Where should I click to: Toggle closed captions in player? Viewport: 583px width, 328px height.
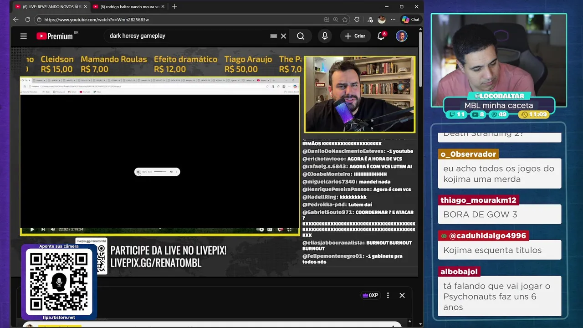click(270, 229)
